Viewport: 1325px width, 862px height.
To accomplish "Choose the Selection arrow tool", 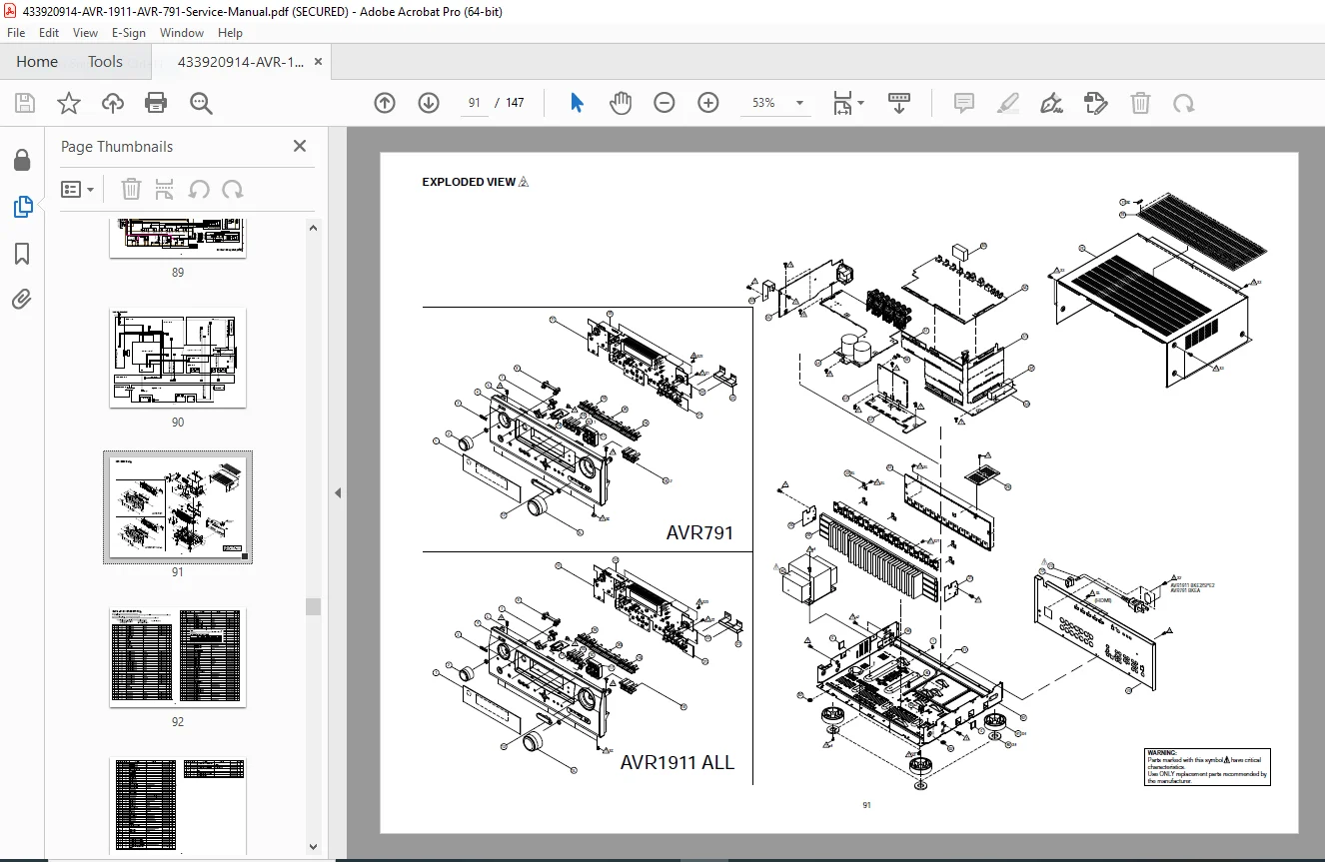I will tap(577, 103).
